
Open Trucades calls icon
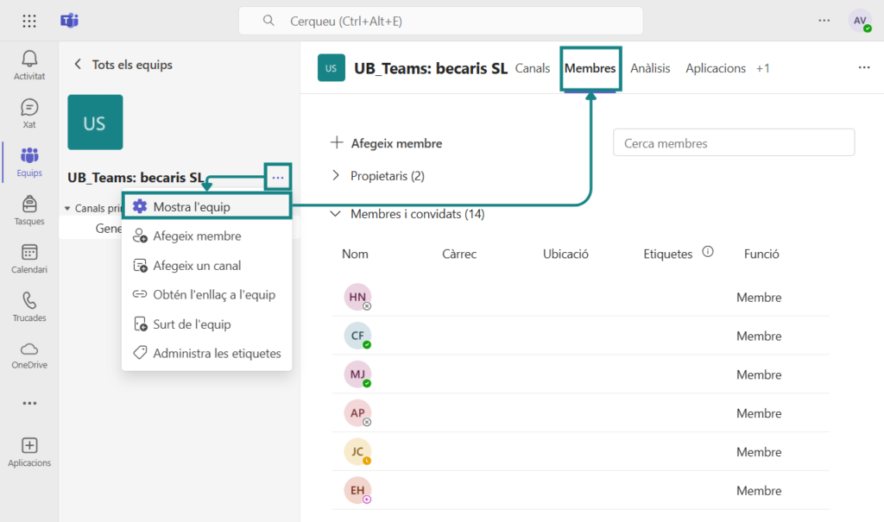(x=29, y=301)
